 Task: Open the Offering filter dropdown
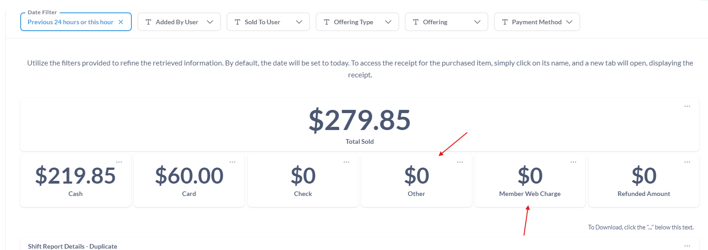tap(447, 22)
